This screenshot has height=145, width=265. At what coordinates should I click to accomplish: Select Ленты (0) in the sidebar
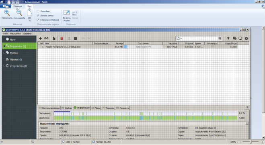pos(19,59)
